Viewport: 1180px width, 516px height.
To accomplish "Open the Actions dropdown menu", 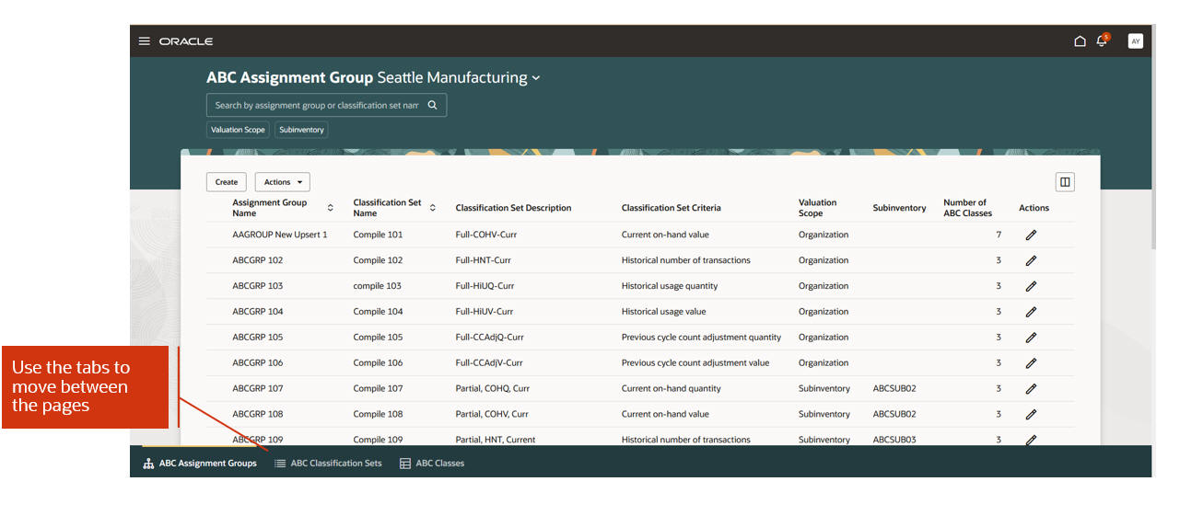I will [282, 182].
